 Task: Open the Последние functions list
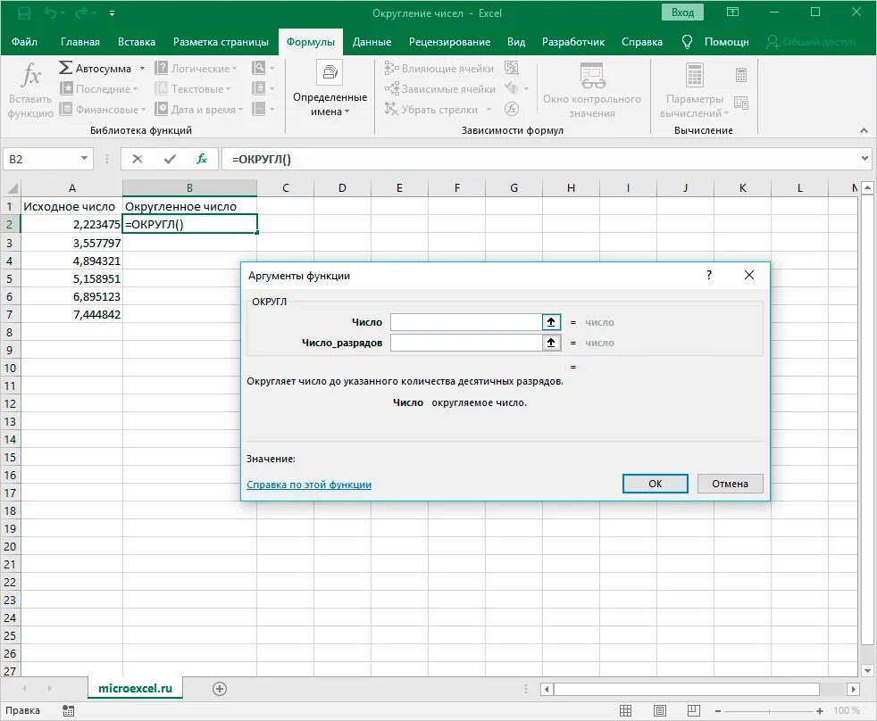coord(98,89)
